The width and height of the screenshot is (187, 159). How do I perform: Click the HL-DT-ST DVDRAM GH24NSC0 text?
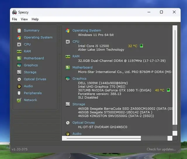tap(103, 127)
